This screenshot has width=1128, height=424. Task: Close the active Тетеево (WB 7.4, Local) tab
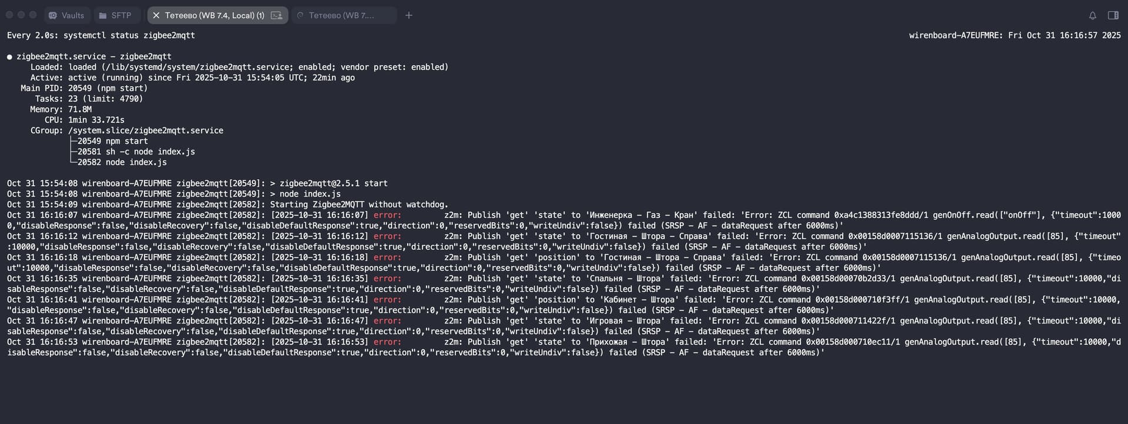point(156,15)
